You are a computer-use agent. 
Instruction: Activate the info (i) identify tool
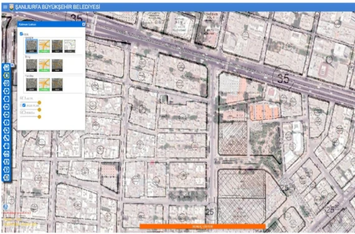click(6, 123)
